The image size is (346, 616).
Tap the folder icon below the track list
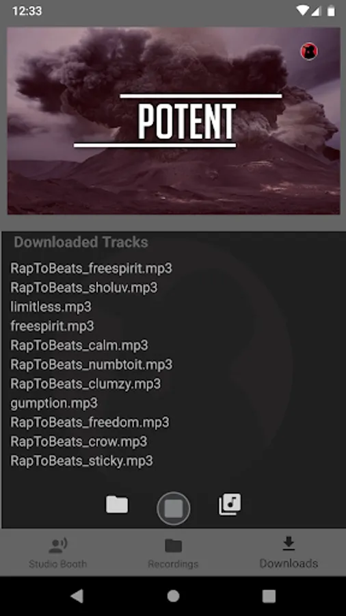click(117, 504)
